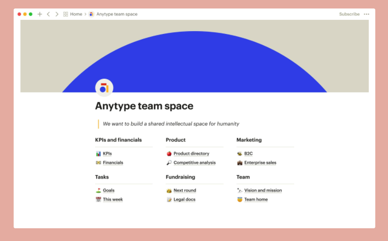Open the Competitive analysis link
The width and height of the screenshot is (388, 241).
tap(194, 163)
